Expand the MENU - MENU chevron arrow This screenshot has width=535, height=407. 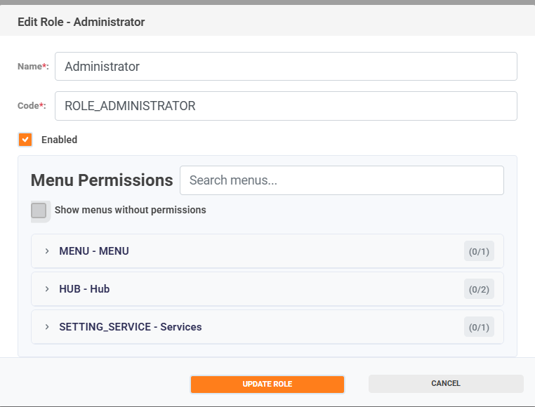47,251
